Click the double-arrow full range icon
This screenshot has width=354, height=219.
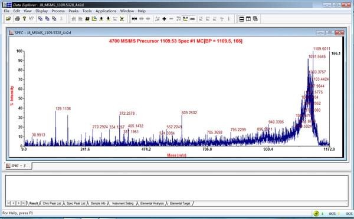(x=135, y=19)
